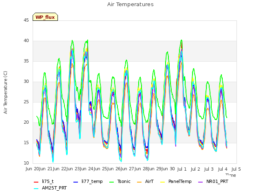This screenshot has height=196, width=261.
Task: Click the 15 y-axis tick label
Action: [26, 143]
